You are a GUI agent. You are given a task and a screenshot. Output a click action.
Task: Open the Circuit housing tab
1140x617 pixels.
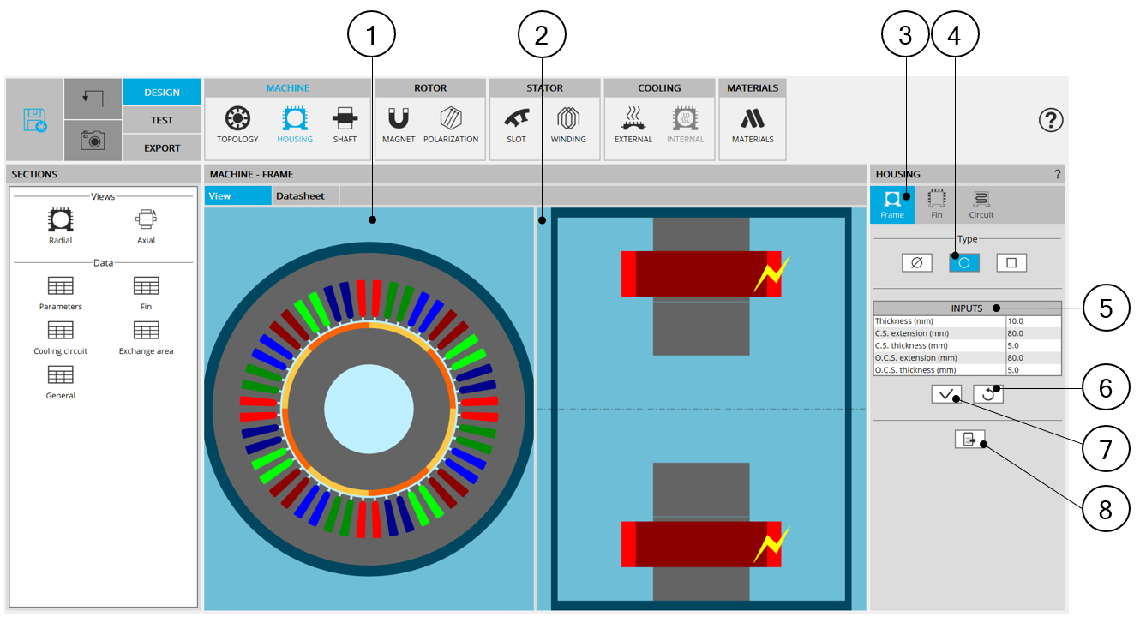point(981,205)
